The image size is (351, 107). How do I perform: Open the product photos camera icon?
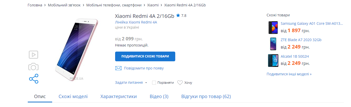click(33, 67)
